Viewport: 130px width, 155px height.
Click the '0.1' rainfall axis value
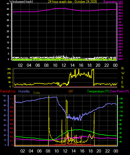(x=11, y=141)
